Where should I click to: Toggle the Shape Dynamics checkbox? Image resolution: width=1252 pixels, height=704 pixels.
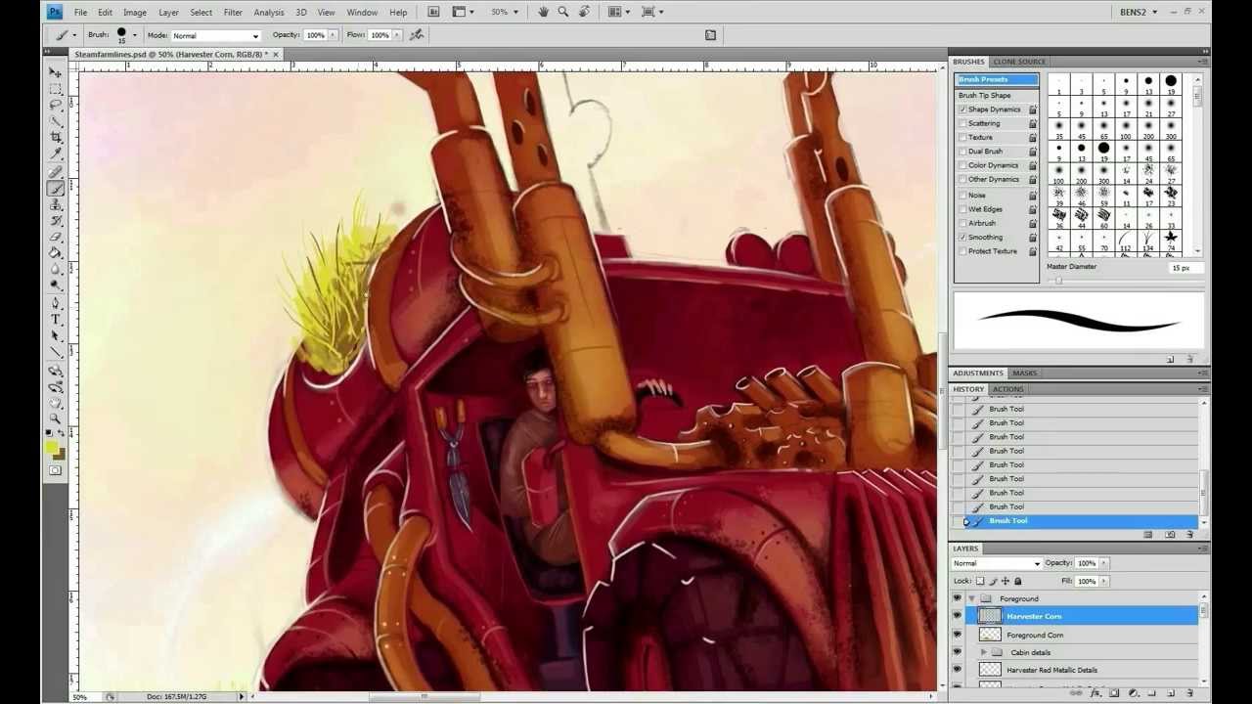pos(962,110)
